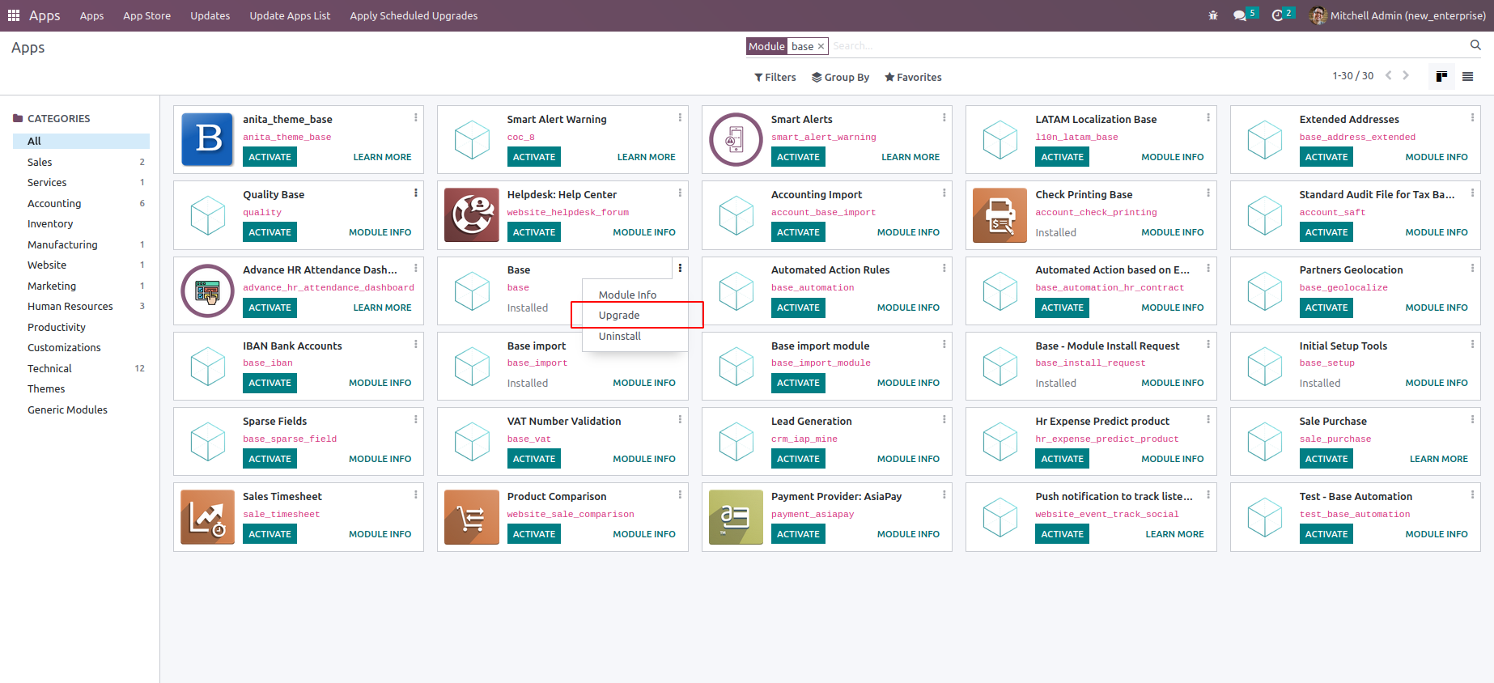The width and height of the screenshot is (1494, 683).
Task: Click Module Info on Base import card
Action: click(643, 383)
